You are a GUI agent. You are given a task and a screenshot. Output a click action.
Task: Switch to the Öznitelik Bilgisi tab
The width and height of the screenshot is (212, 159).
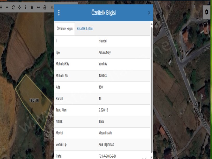pos(65,29)
